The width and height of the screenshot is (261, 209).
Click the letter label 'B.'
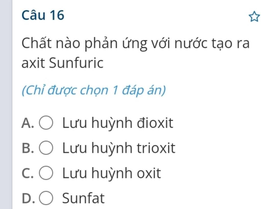click(x=28, y=148)
